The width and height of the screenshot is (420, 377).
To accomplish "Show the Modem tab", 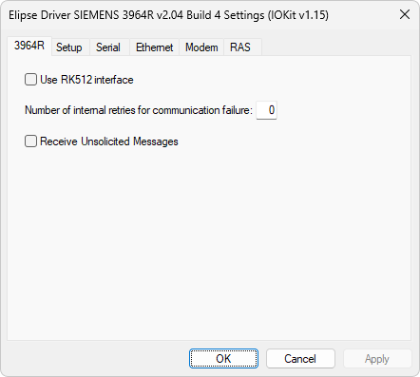I will [x=201, y=47].
